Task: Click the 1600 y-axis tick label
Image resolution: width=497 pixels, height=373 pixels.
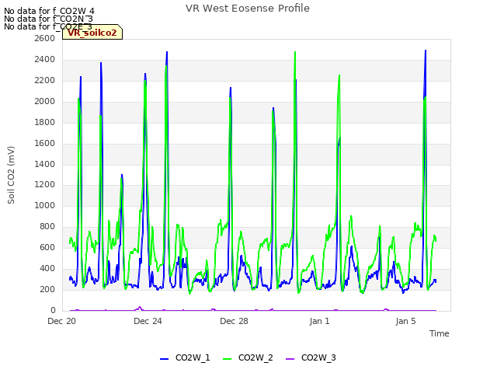Action: pos(45,143)
